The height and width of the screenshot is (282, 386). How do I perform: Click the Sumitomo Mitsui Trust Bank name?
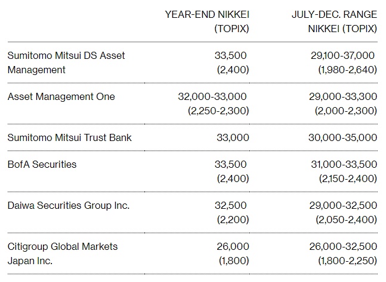pyautogui.click(x=69, y=137)
